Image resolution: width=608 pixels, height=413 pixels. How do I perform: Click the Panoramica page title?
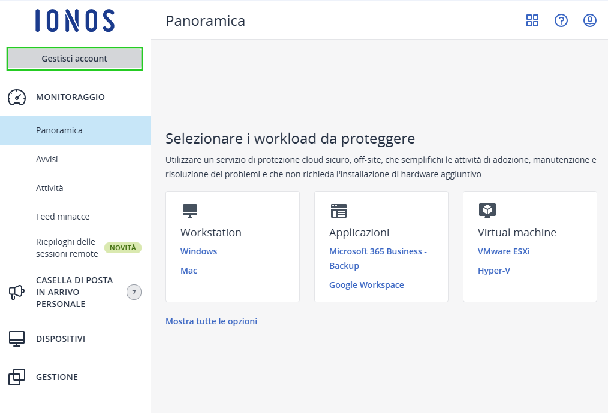205,21
